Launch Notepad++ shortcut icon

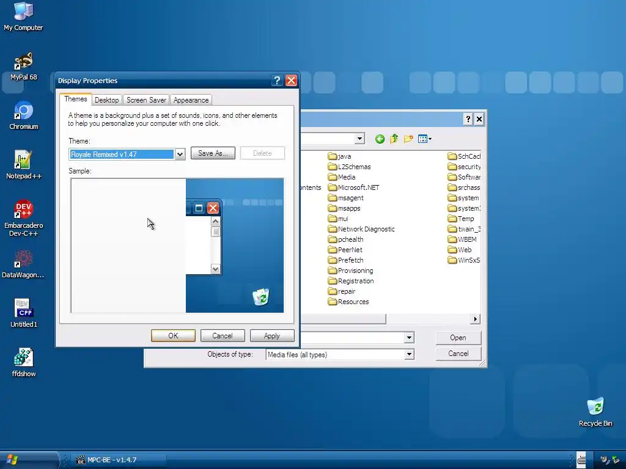[24, 165]
